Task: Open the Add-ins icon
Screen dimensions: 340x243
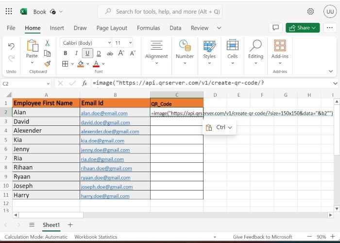Action: (x=280, y=45)
